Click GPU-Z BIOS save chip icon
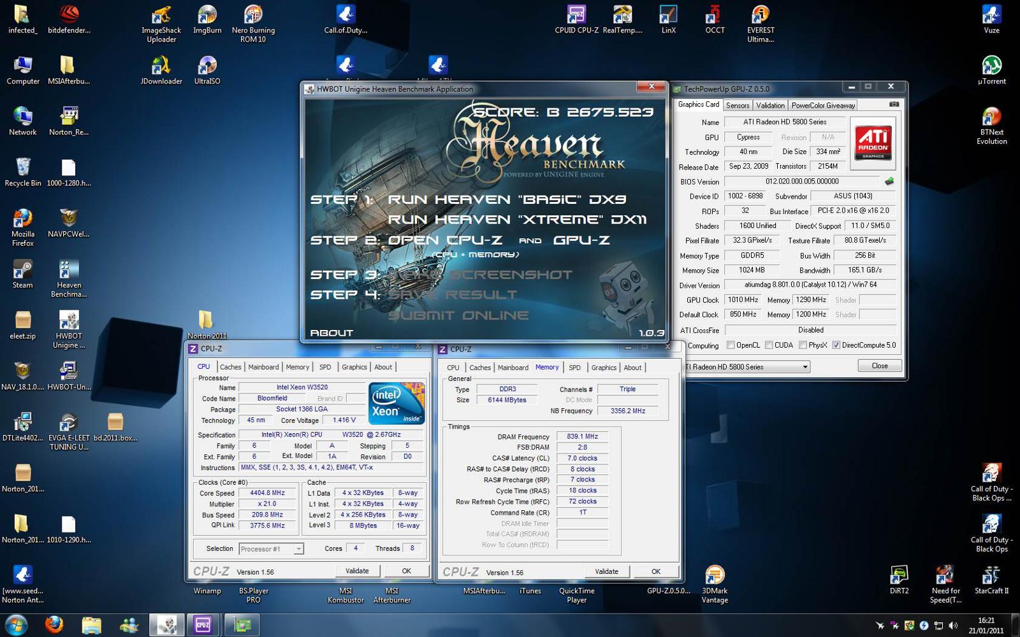The width and height of the screenshot is (1020, 637). tap(889, 182)
